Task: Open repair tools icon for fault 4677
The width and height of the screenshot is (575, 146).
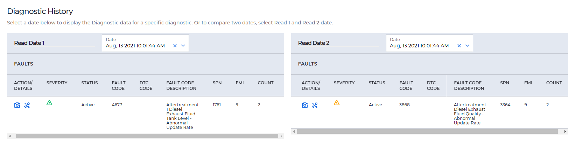Action: pyautogui.click(x=27, y=105)
